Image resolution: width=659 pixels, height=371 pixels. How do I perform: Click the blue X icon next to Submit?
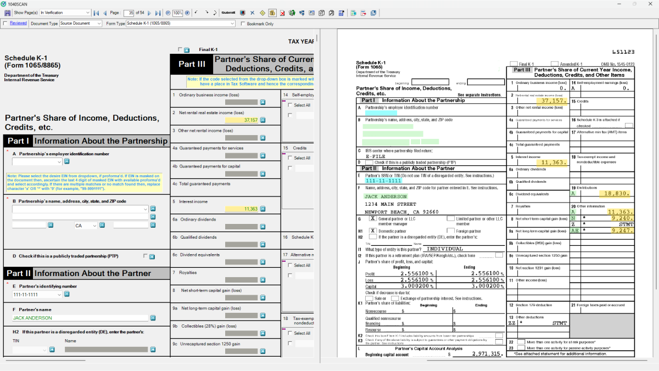252,13
